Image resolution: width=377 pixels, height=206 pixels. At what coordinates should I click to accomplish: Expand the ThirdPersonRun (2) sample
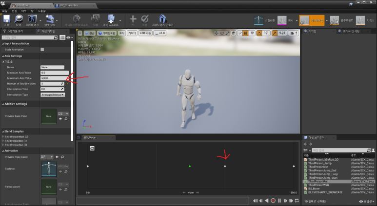3,145
